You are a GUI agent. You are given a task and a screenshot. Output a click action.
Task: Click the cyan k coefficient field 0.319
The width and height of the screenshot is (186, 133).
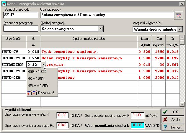pyautogui.click(x=138, y=125)
